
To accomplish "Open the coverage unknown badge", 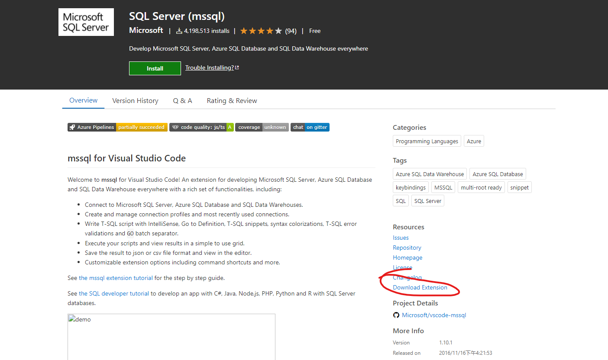I will pyautogui.click(x=262, y=127).
